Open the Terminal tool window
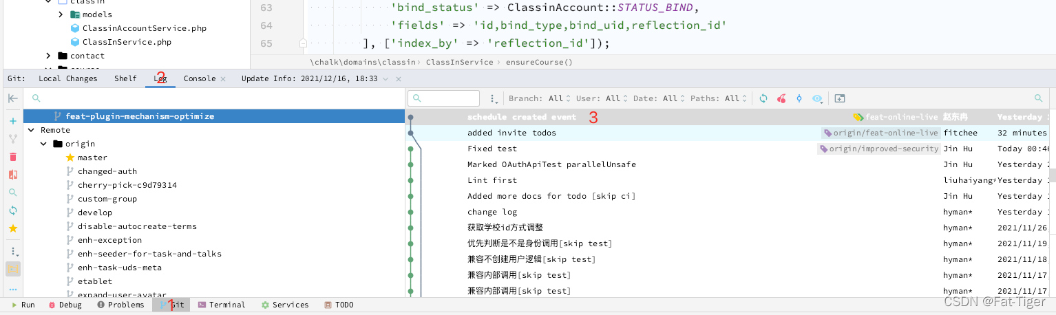 [x=222, y=305]
